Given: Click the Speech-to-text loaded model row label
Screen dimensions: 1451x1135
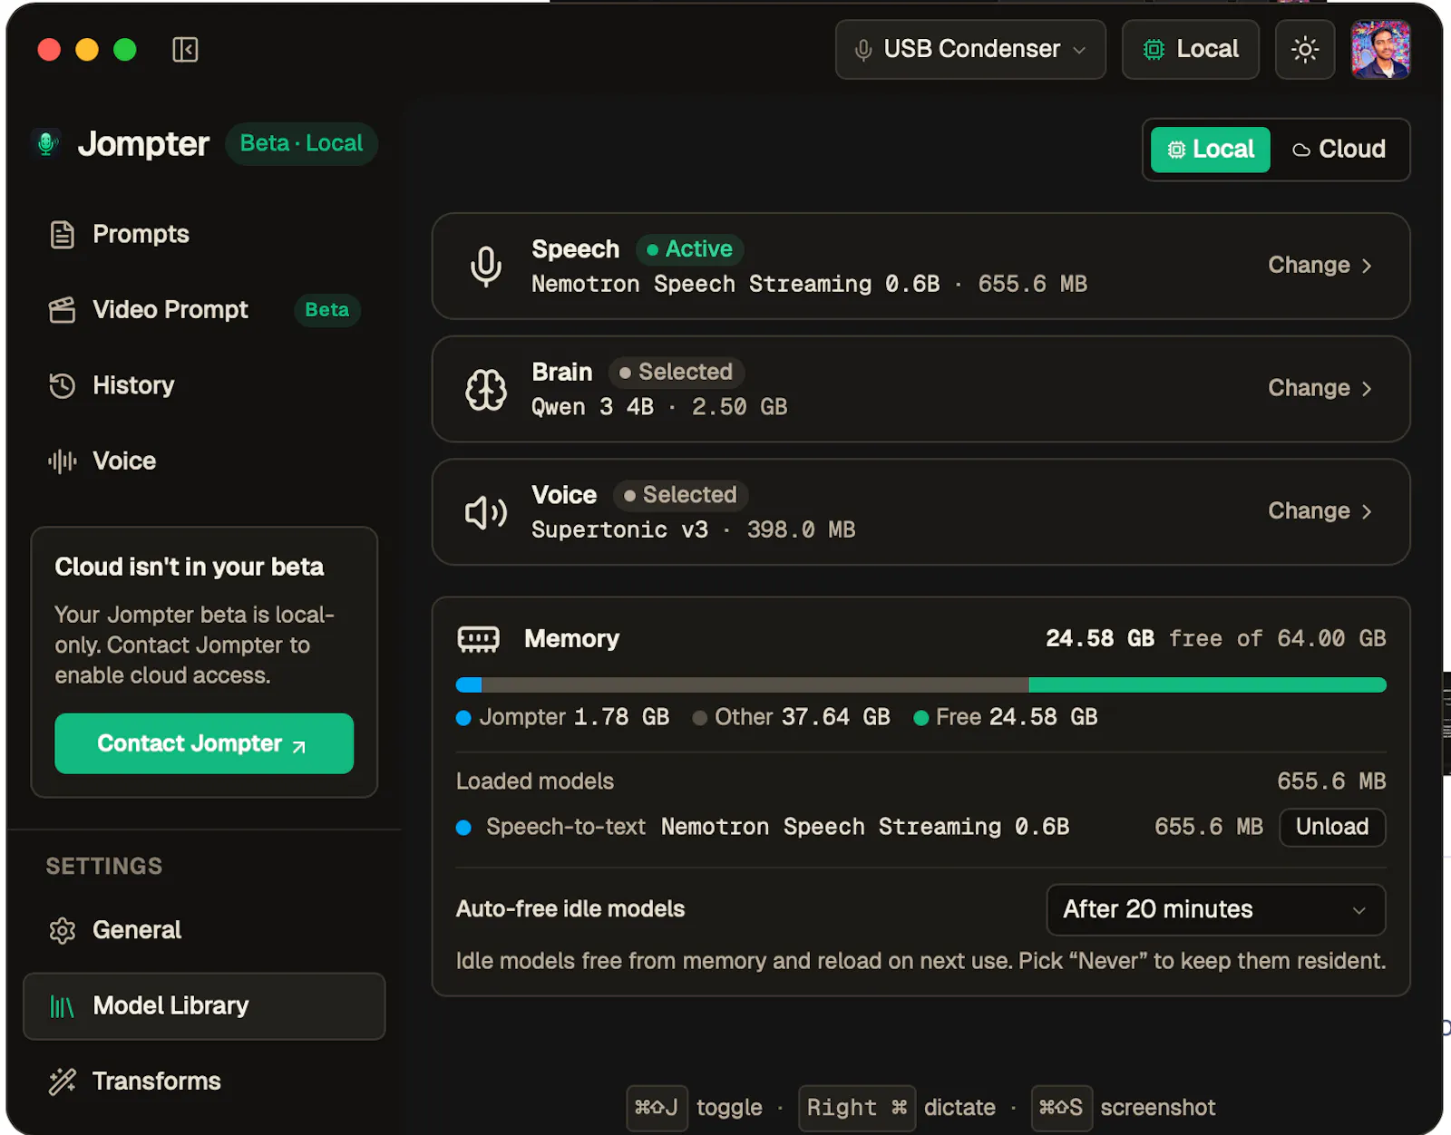Looking at the screenshot, I should click(566, 827).
